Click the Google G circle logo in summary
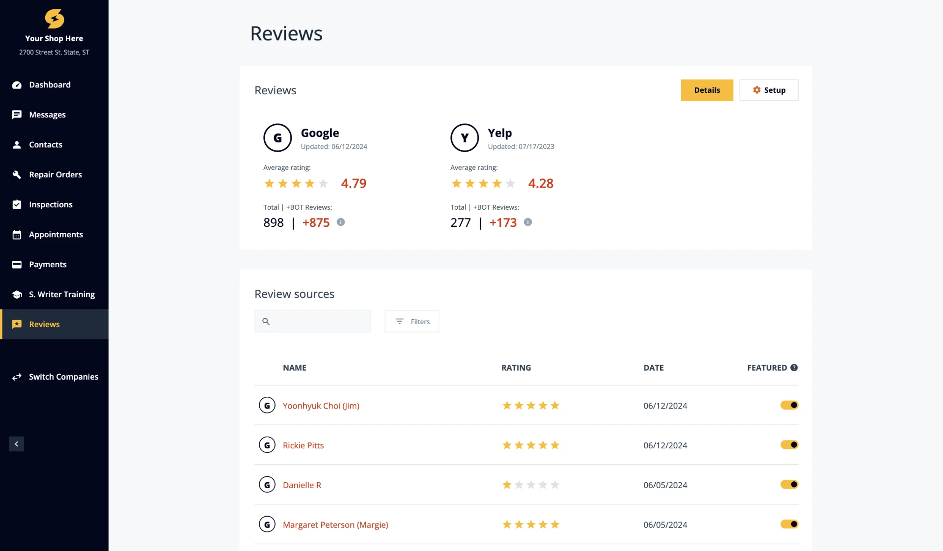 277,138
